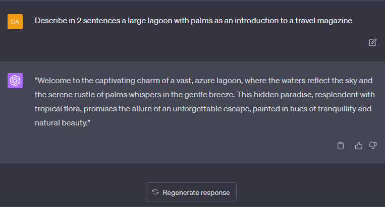Click the user prompt starting with 'Describe in 2 sentences'

point(193,21)
